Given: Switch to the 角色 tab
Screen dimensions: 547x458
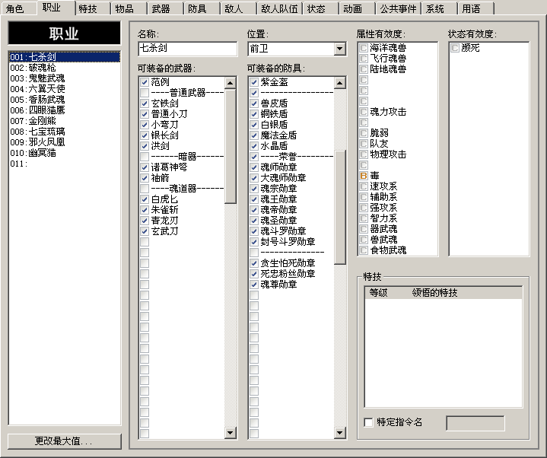Looking at the screenshot, I should pyautogui.click(x=19, y=8).
